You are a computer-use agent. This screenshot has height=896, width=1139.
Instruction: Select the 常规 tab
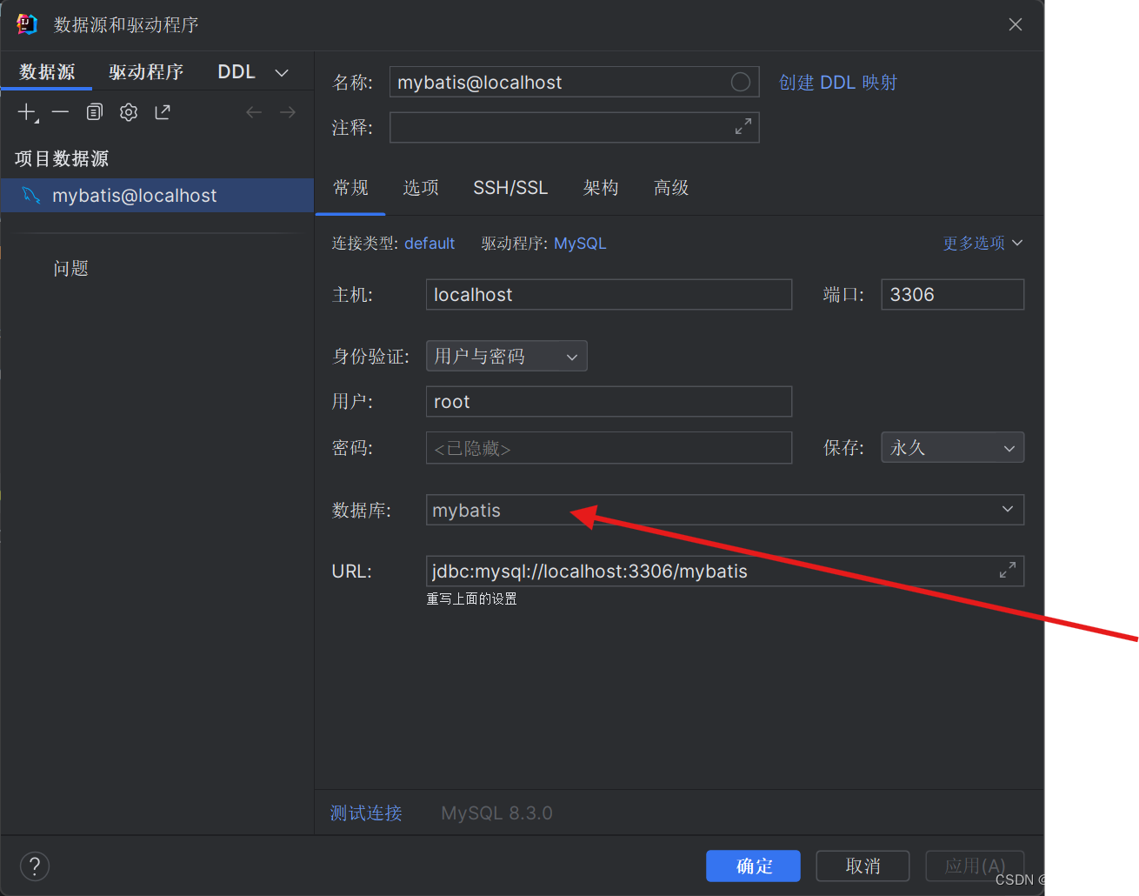(x=350, y=188)
